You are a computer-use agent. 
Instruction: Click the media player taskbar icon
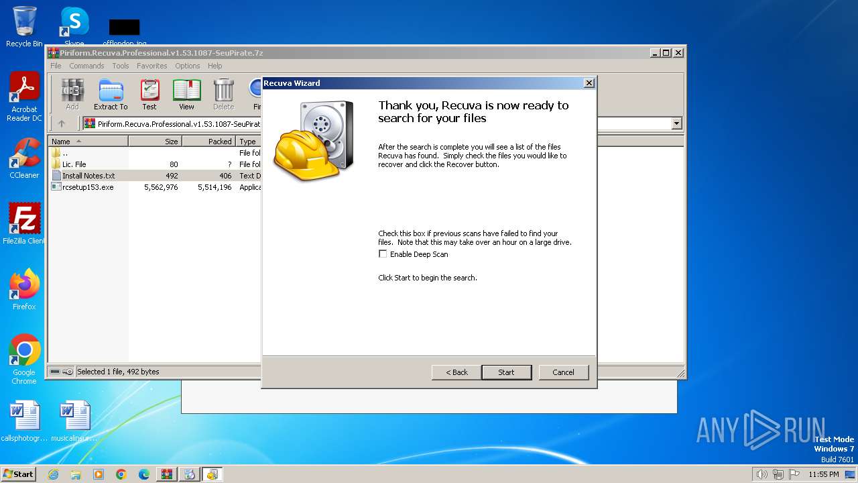coord(99,474)
